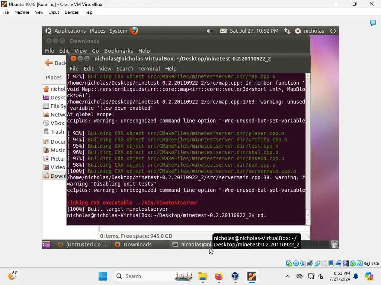Viewport: 381px width, 285px height.
Task: Click VirtualBox notification center icon
Action: point(373,23)
